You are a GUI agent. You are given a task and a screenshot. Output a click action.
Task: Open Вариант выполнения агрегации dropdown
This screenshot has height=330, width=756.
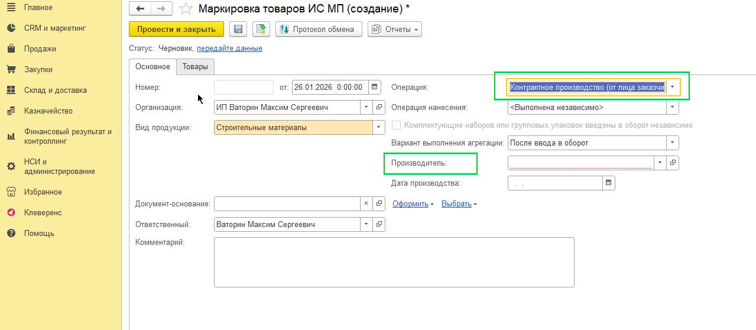pyautogui.click(x=672, y=143)
